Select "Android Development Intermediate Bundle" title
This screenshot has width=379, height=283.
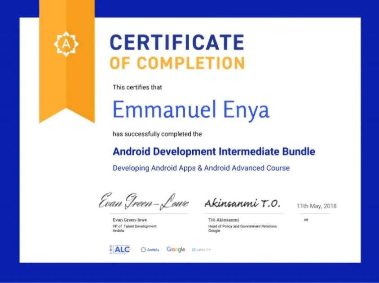[x=214, y=152]
